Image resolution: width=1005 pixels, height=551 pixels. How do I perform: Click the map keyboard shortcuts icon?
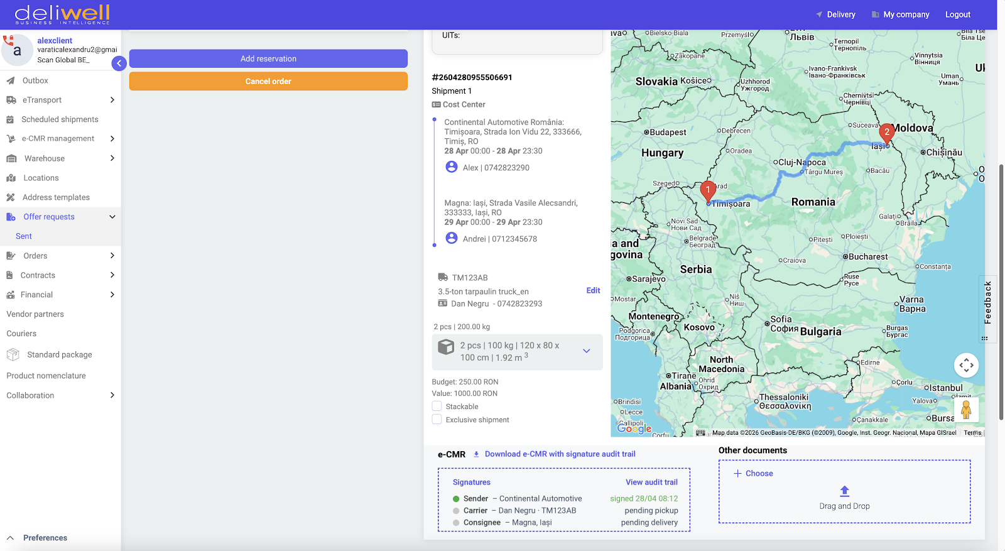[x=701, y=432]
